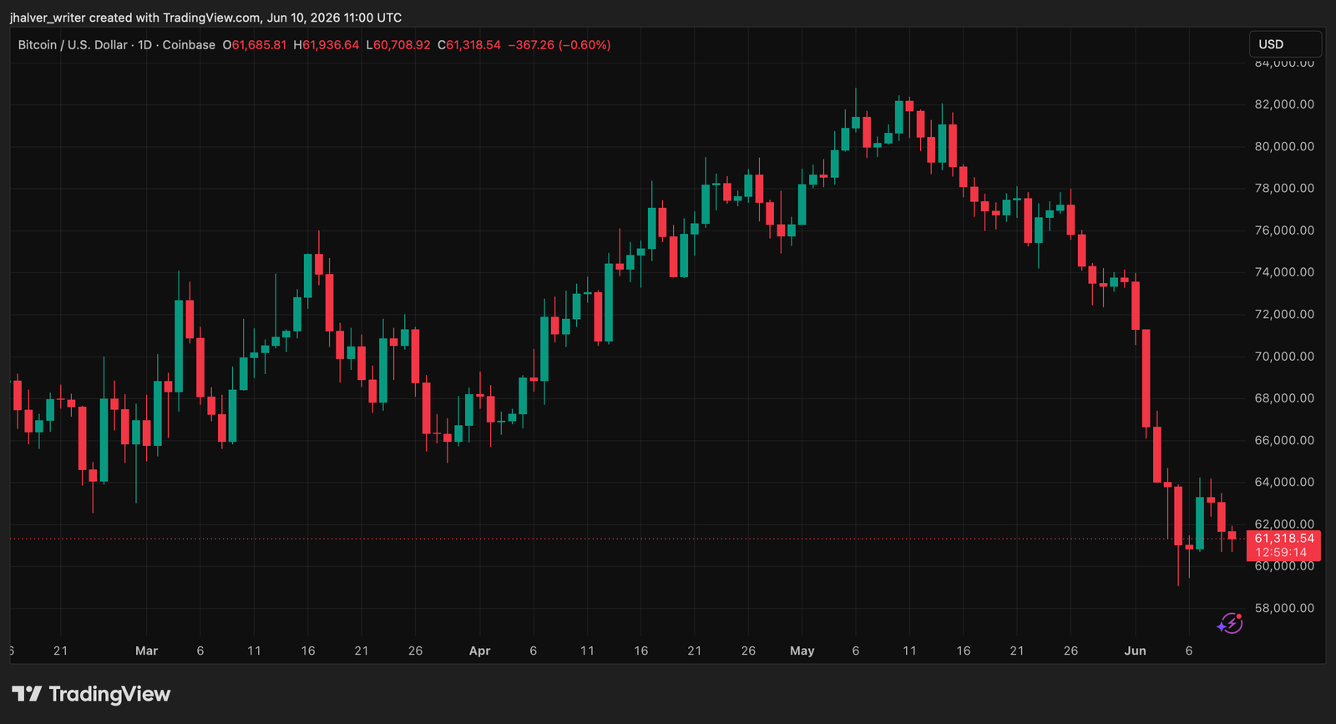Select the Apr label on time axis
The height and width of the screenshot is (724, 1336).
coord(479,651)
